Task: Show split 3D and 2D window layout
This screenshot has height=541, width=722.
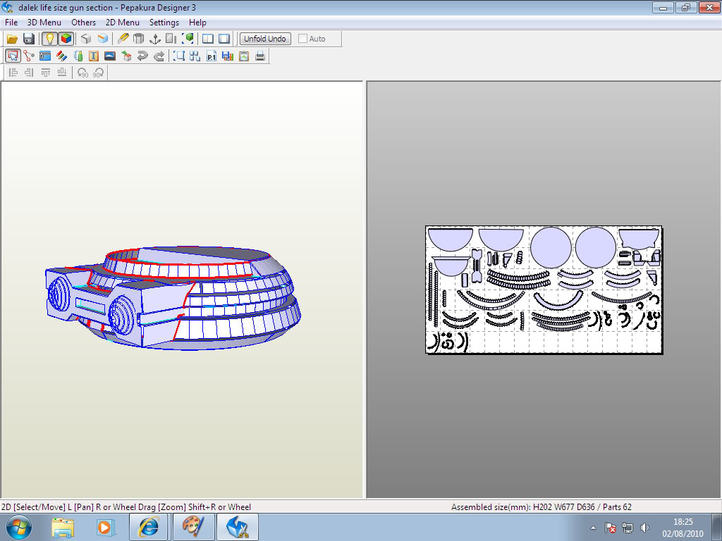Action: click(208, 39)
